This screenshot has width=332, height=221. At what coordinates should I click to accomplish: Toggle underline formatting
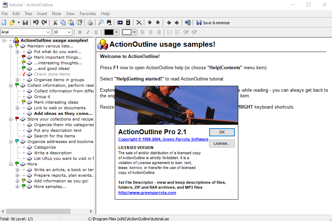[96, 32]
